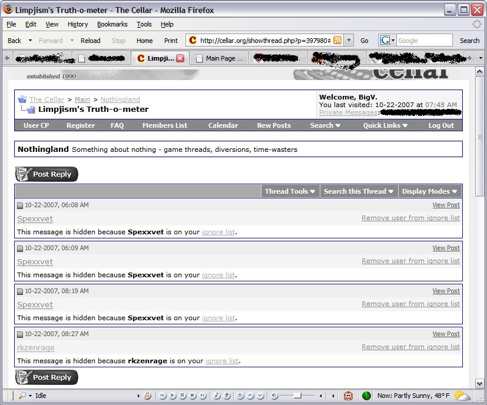The width and height of the screenshot is (487, 405).
Task: Click the scrollbar down arrow
Action: 479,383
